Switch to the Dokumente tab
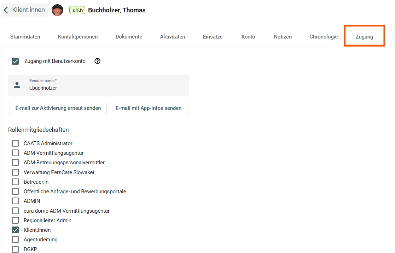 [x=129, y=37]
